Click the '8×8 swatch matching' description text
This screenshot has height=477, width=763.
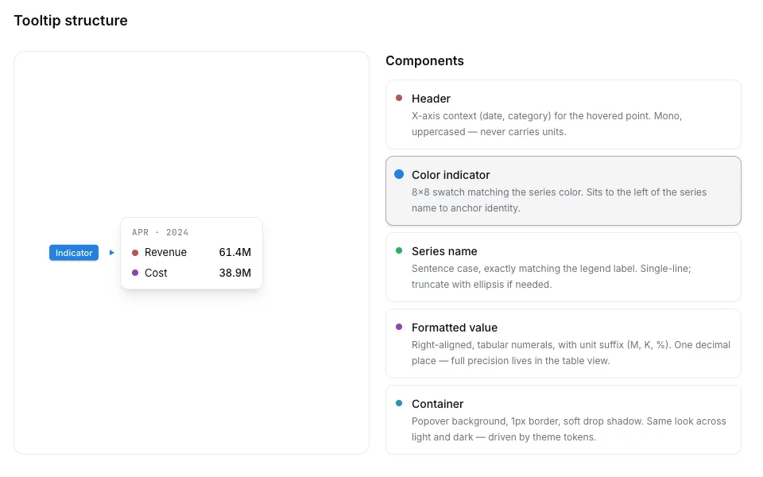(559, 200)
